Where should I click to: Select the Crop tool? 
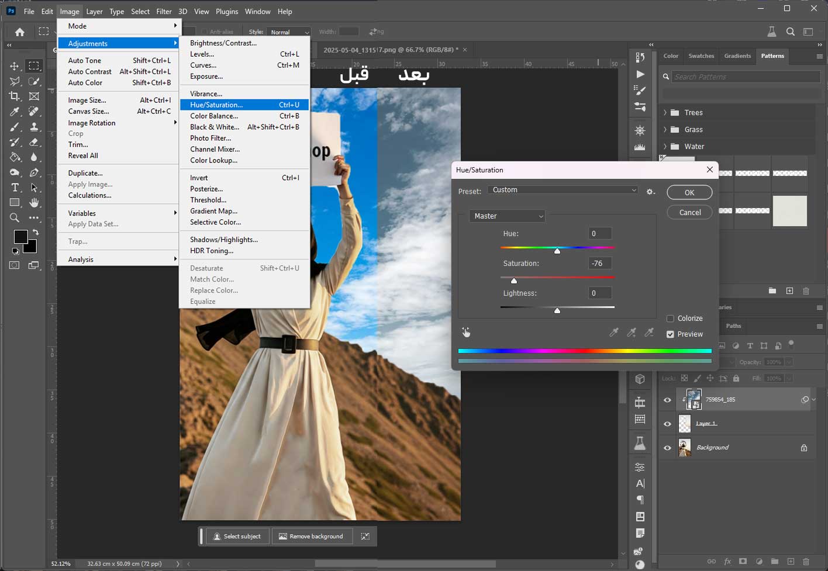(15, 96)
